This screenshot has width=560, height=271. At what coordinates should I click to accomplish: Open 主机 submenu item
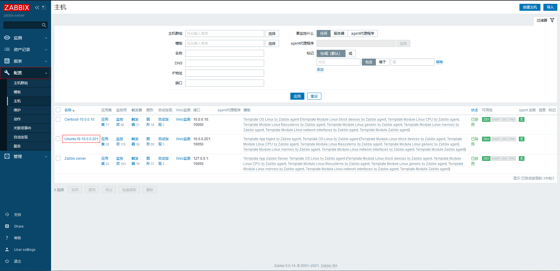29,101
